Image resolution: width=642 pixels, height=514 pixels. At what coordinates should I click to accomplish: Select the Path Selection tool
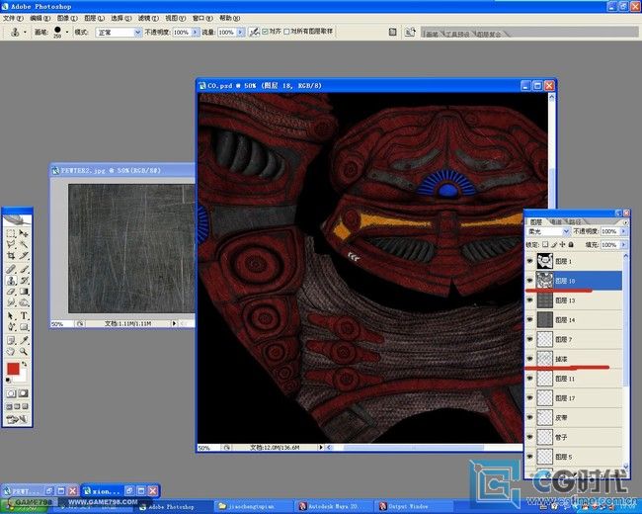11,316
